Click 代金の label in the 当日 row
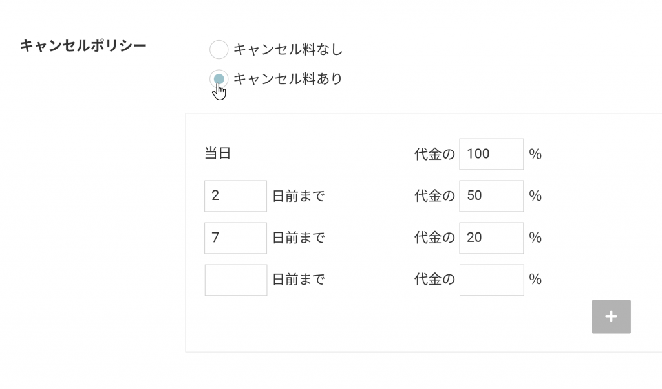The height and width of the screenshot is (389, 662). click(x=434, y=154)
